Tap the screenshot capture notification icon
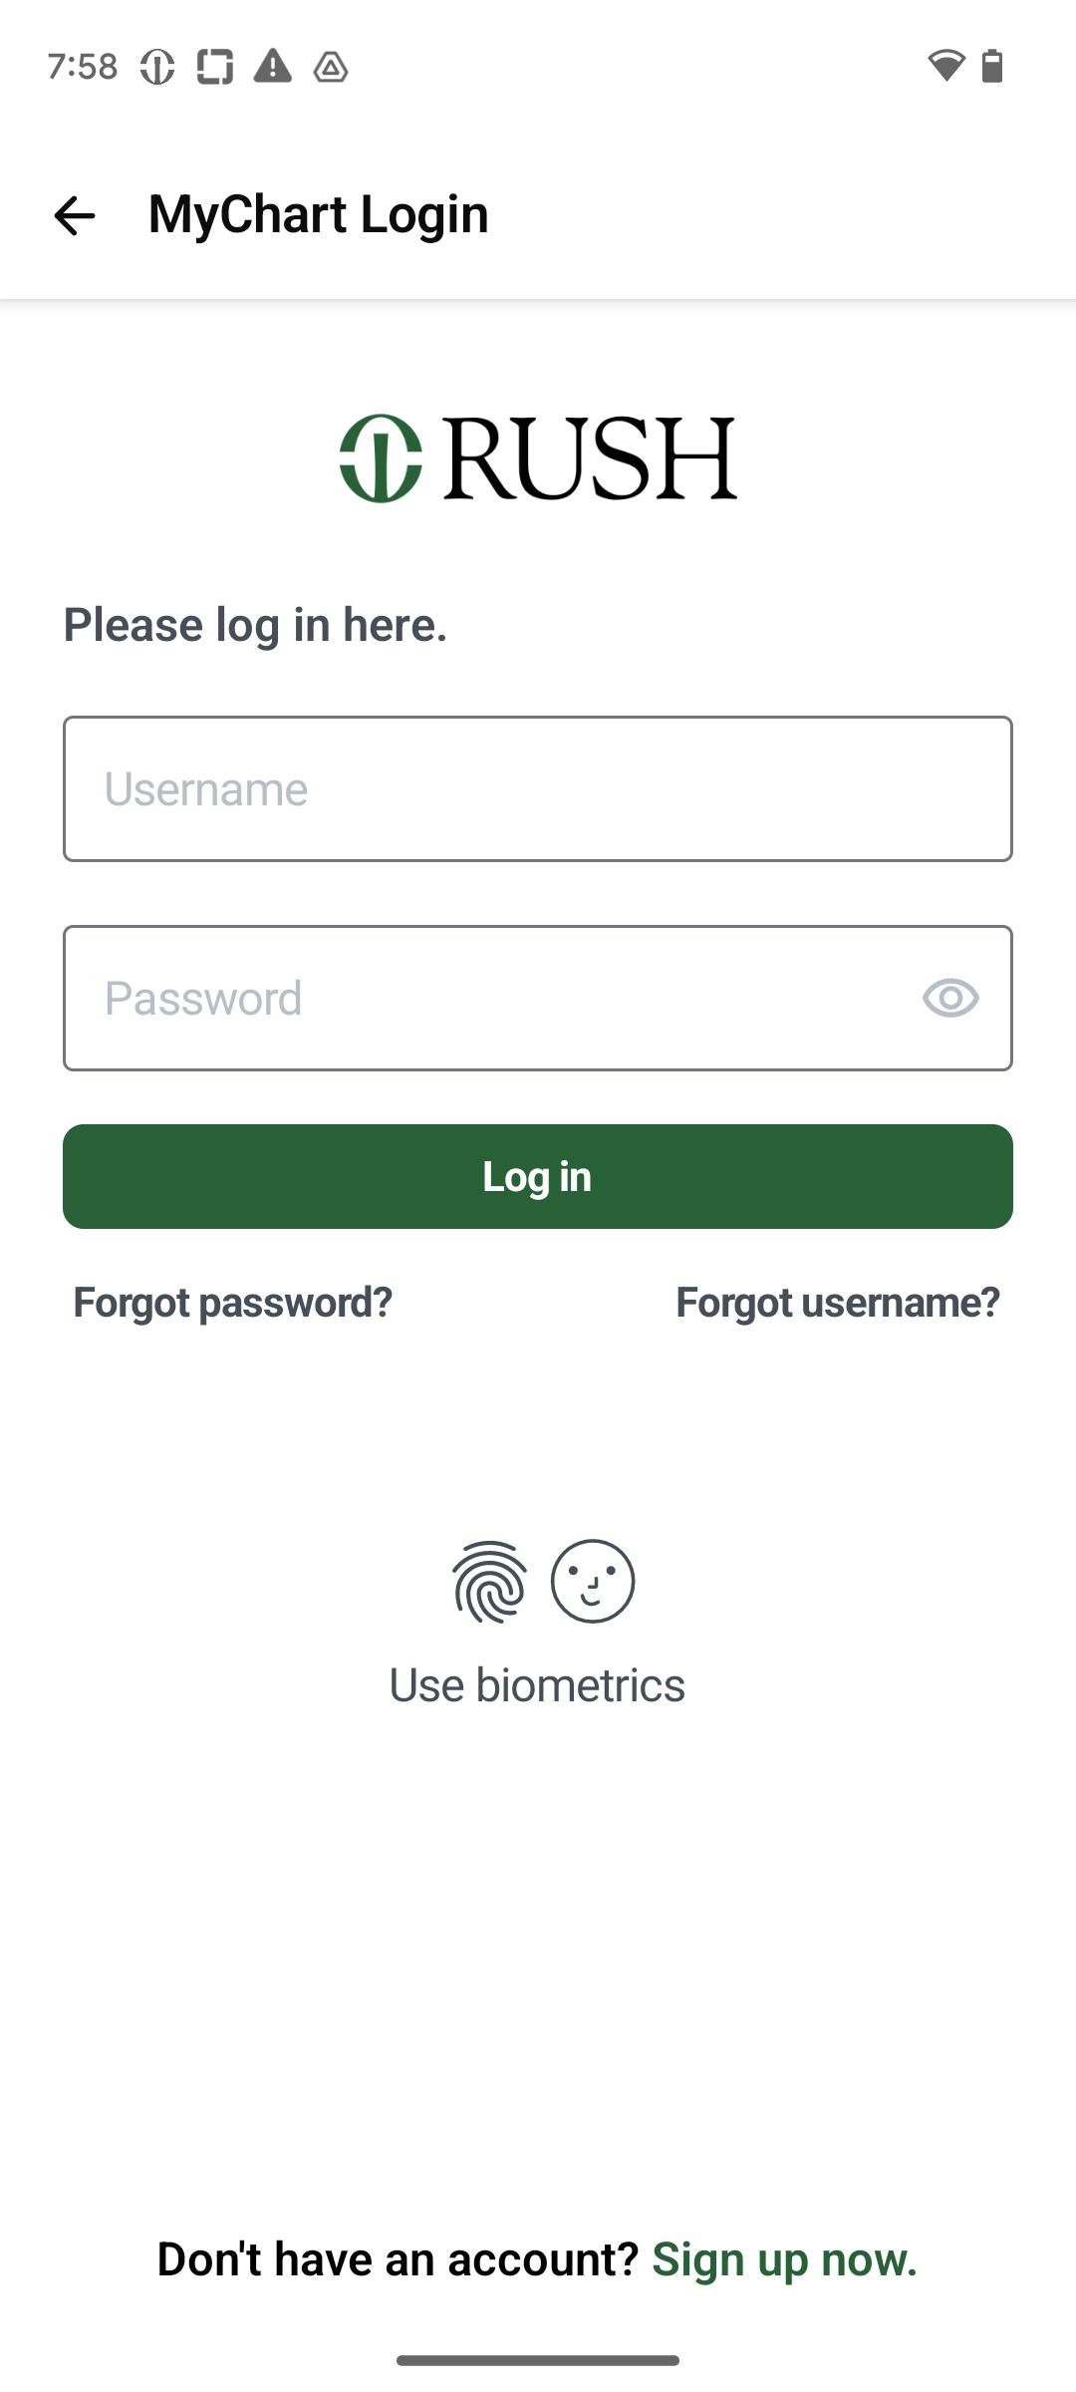The width and height of the screenshot is (1076, 2392). (215, 67)
